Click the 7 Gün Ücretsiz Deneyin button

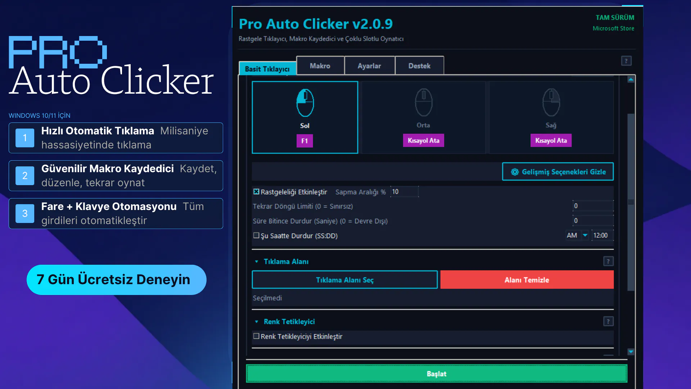117,280
